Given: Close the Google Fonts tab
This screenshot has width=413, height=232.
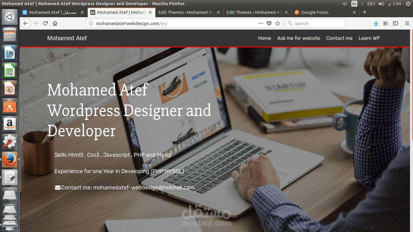Looking at the screenshot, I should pyautogui.click(x=354, y=12).
